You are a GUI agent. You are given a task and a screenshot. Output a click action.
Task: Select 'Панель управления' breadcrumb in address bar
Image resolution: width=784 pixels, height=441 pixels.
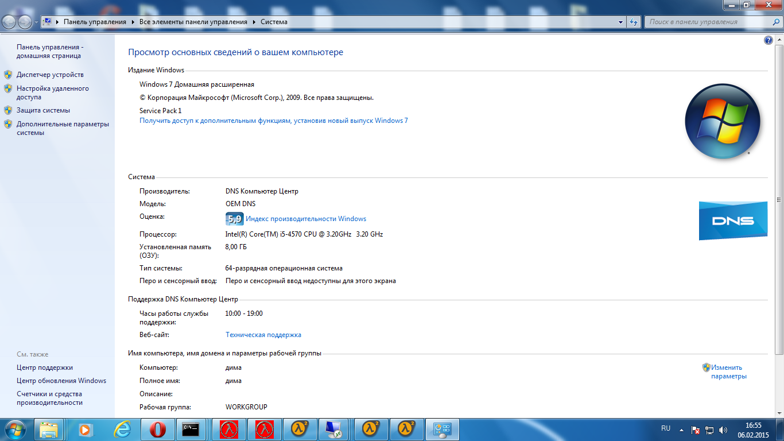(x=95, y=22)
